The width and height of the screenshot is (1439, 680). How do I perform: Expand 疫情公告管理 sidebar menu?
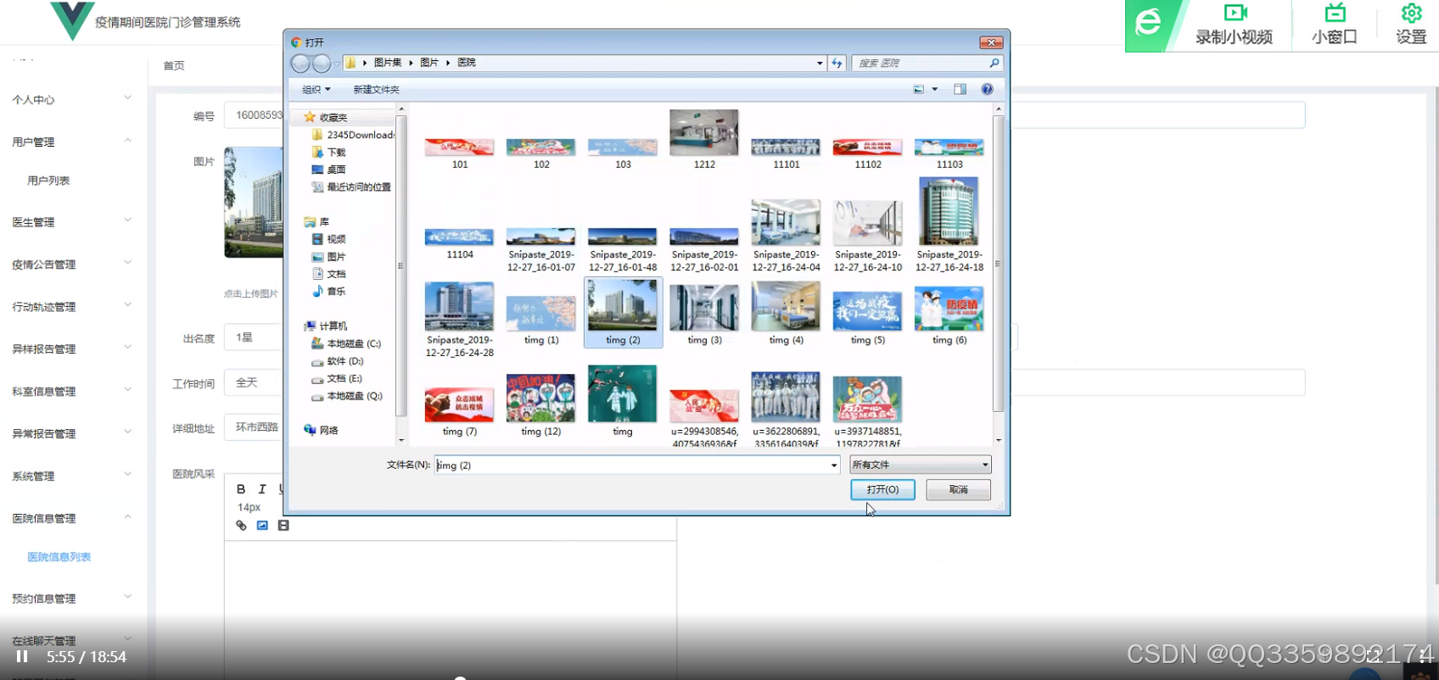coord(71,265)
